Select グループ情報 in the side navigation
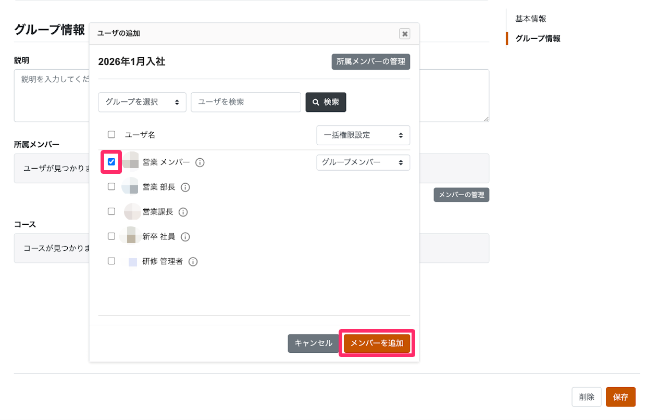 tap(538, 39)
